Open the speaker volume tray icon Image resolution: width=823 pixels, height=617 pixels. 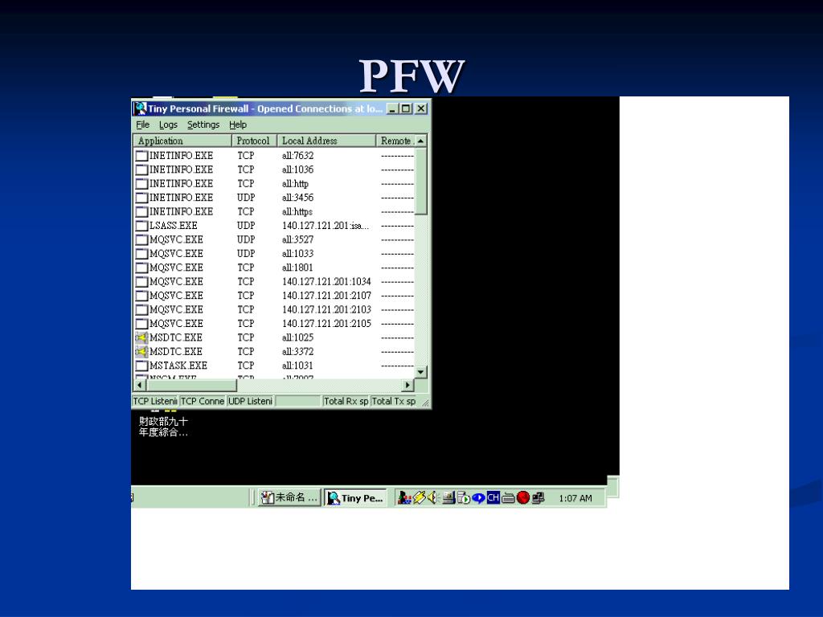pyautogui.click(x=432, y=497)
